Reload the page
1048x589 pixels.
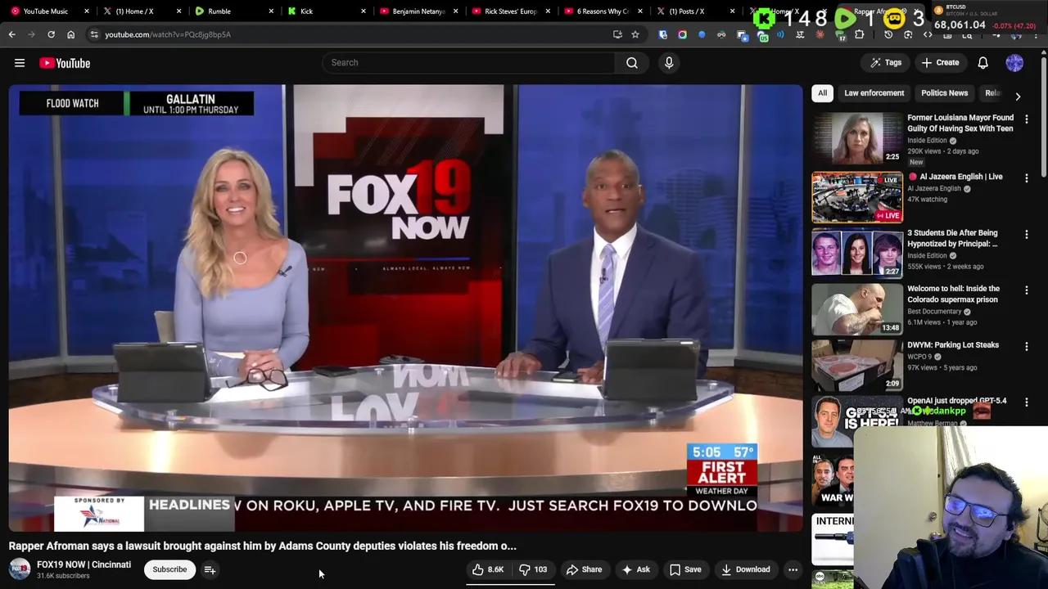[51, 34]
